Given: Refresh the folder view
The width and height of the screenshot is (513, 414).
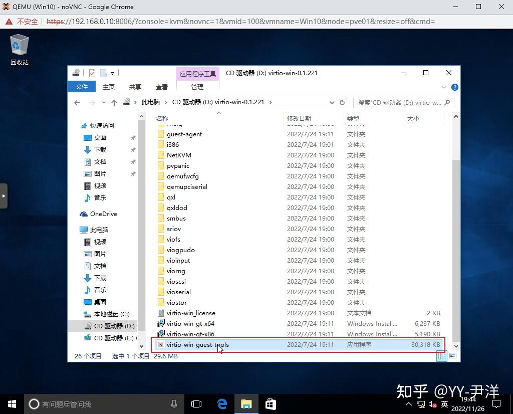Looking at the screenshot, I should (x=342, y=102).
